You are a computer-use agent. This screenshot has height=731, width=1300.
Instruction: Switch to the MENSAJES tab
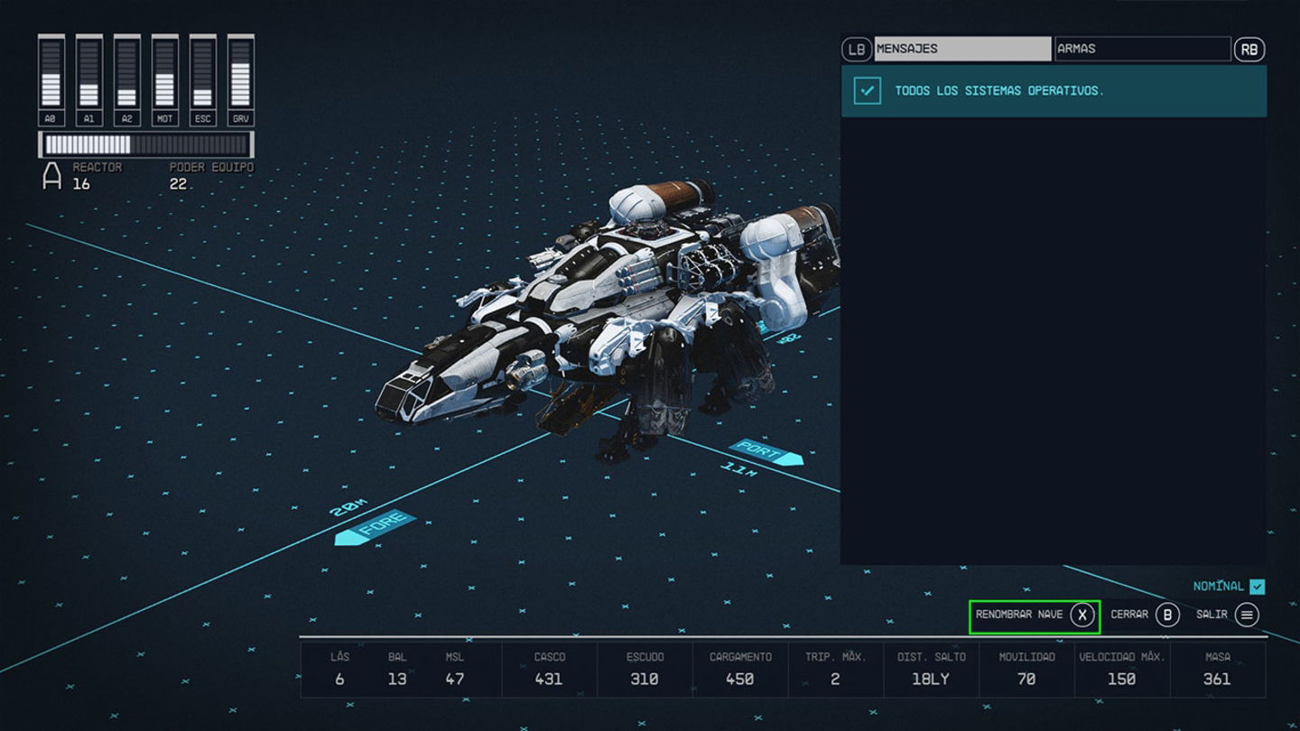point(962,49)
